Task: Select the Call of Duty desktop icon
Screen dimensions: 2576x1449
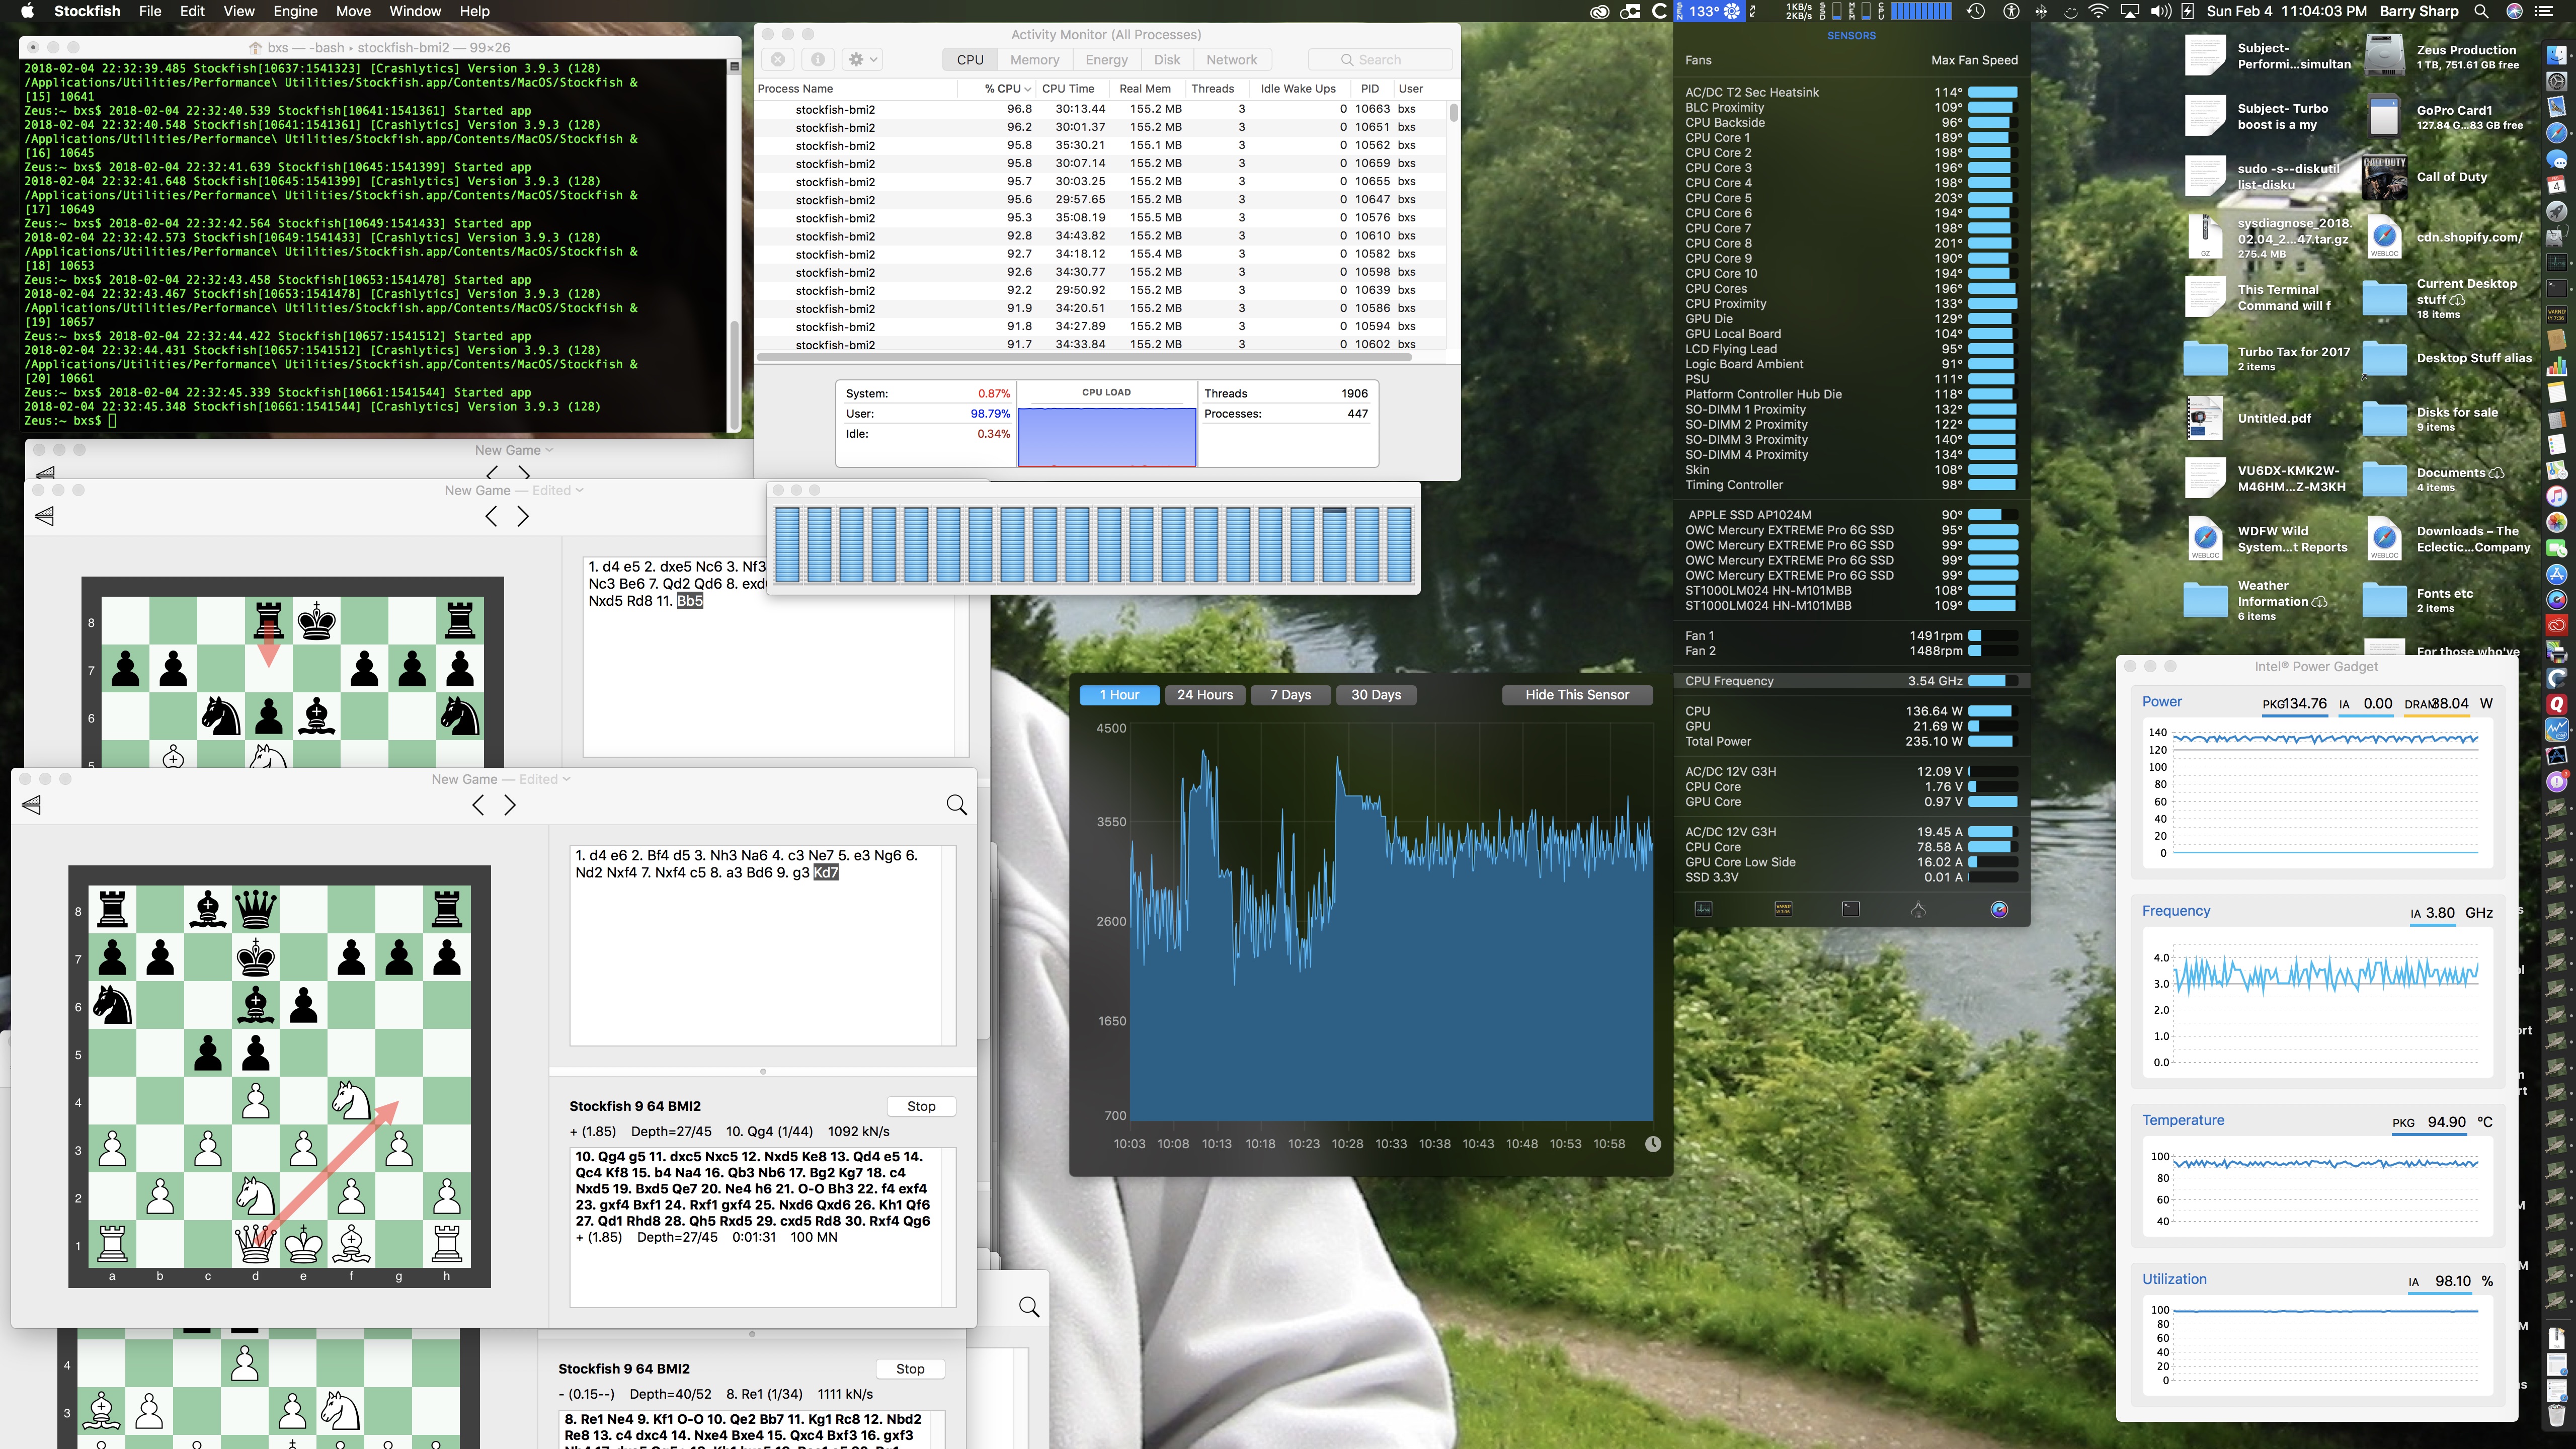Action: (2385, 177)
